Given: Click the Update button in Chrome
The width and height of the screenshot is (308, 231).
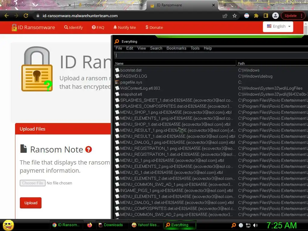Looking at the screenshot, I should tap(291, 16).
